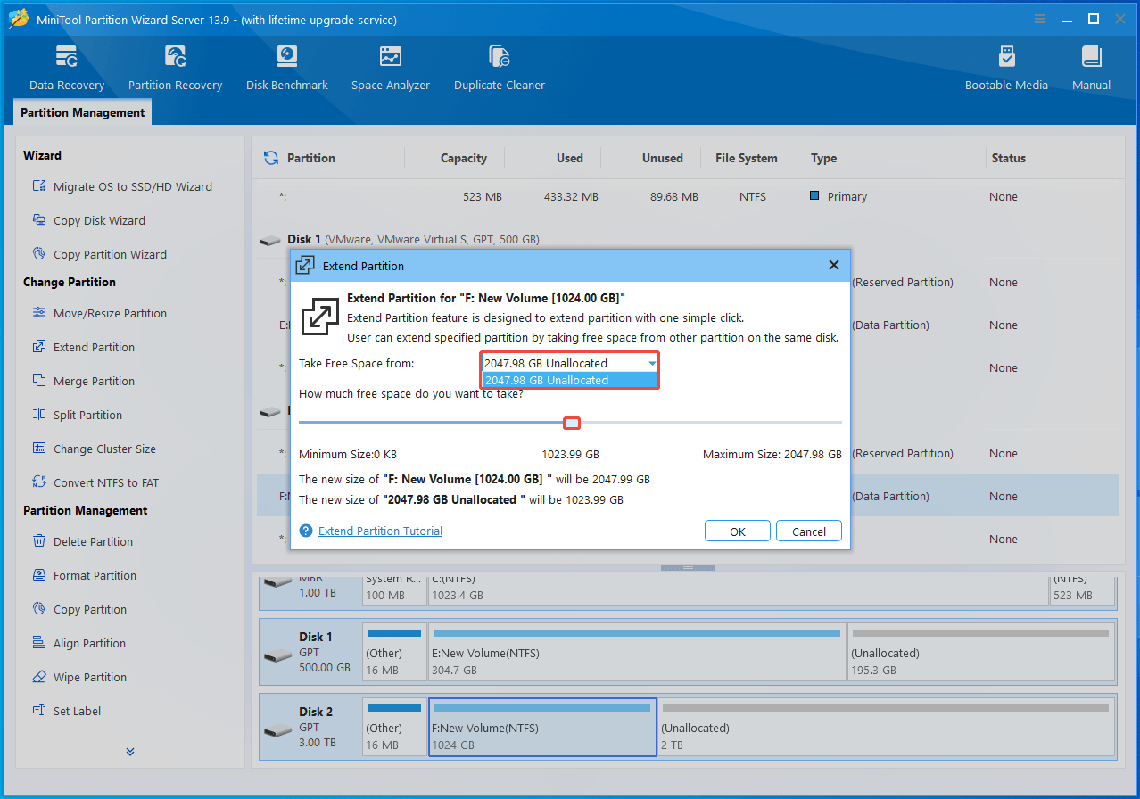Sort by Unused column header
This screenshot has height=799, width=1140.
pos(662,158)
